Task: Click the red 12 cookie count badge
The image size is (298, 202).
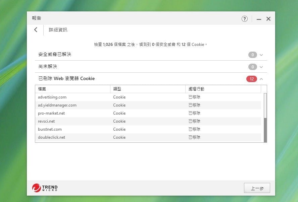Action: click(x=252, y=79)
